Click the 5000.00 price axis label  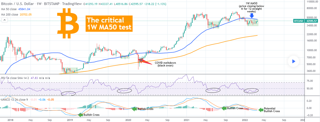[x=311, y=64]
